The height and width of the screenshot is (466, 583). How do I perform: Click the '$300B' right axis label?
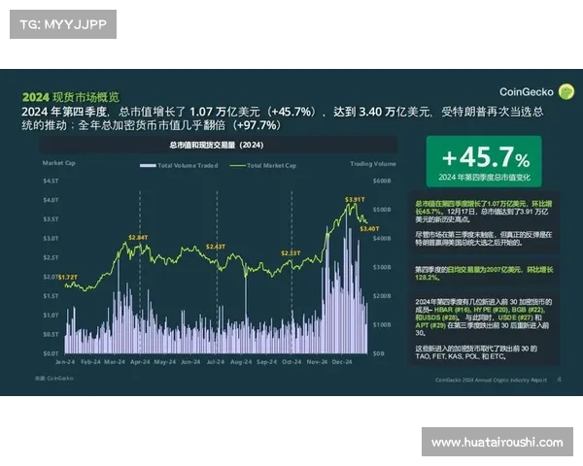(x=382, y=267)
